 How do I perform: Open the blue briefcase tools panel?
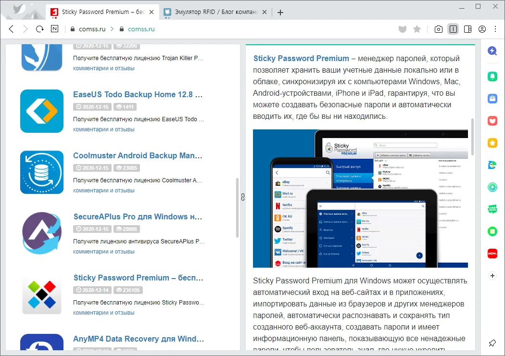click(x=492, y=99)
